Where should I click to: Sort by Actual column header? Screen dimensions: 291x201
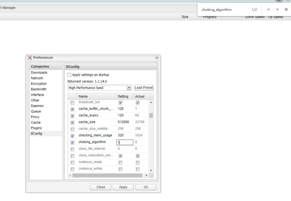pyautogui.click(x=142, y=96)
